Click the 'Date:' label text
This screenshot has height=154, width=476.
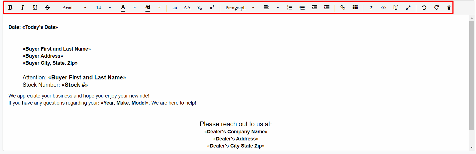coord(15,27)
